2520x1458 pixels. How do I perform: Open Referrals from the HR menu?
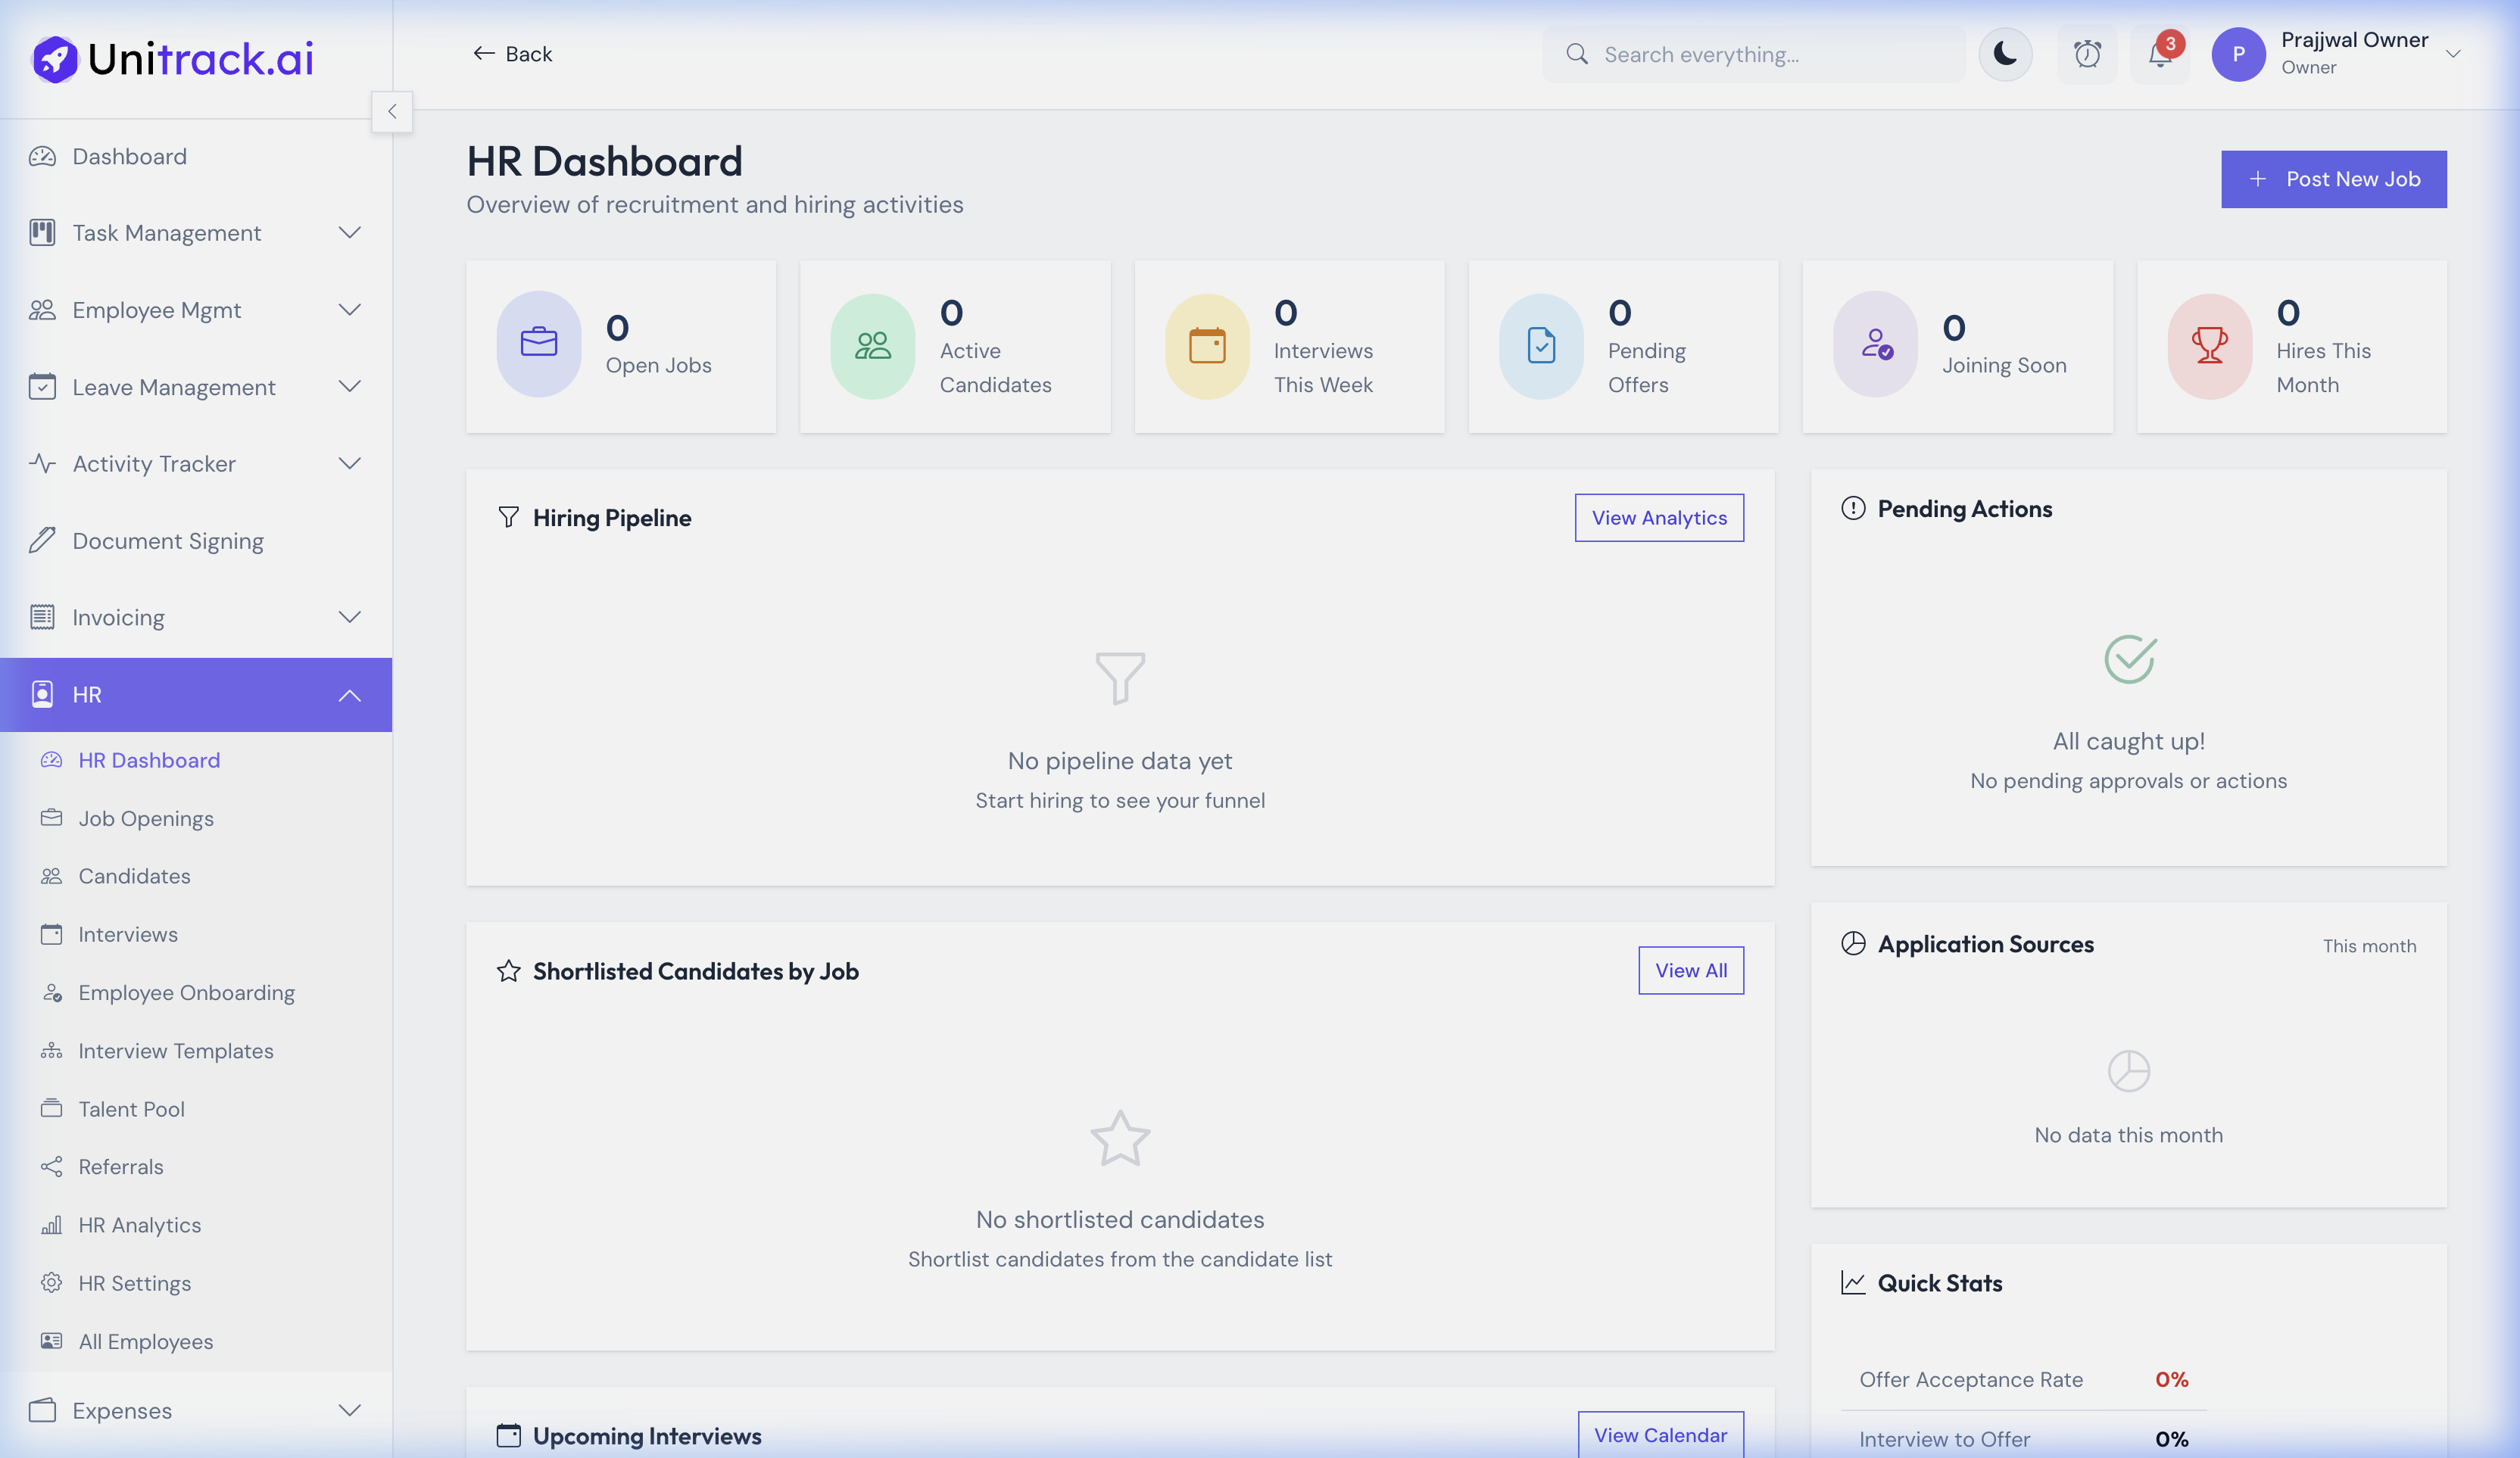tap(121, 1166)
